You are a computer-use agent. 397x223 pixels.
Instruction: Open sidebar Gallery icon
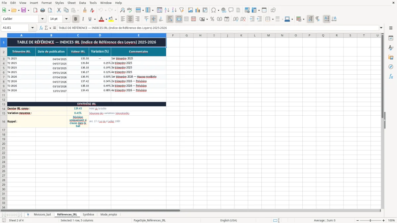[391, 57]
